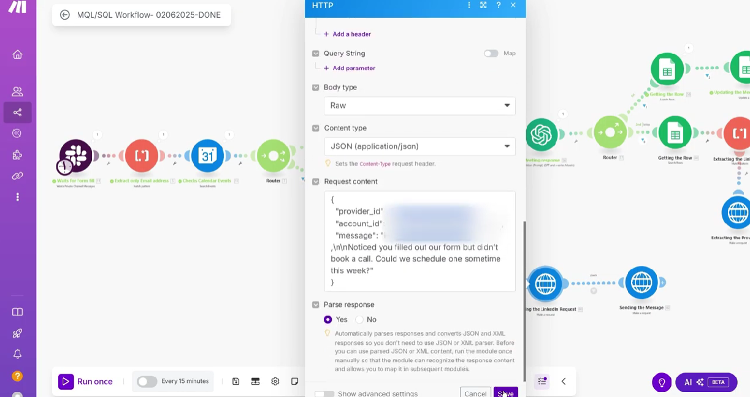This screenshot has width=750, height=397.
Task: Toggle 'Show advanced settings' switch
Action: [x=324, y=394]
